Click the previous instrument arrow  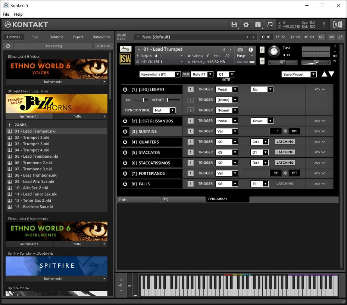coord(224,50)
